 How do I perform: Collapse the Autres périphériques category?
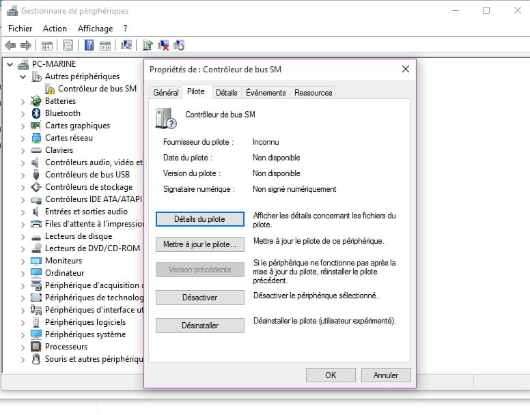[x=23, y=76]
